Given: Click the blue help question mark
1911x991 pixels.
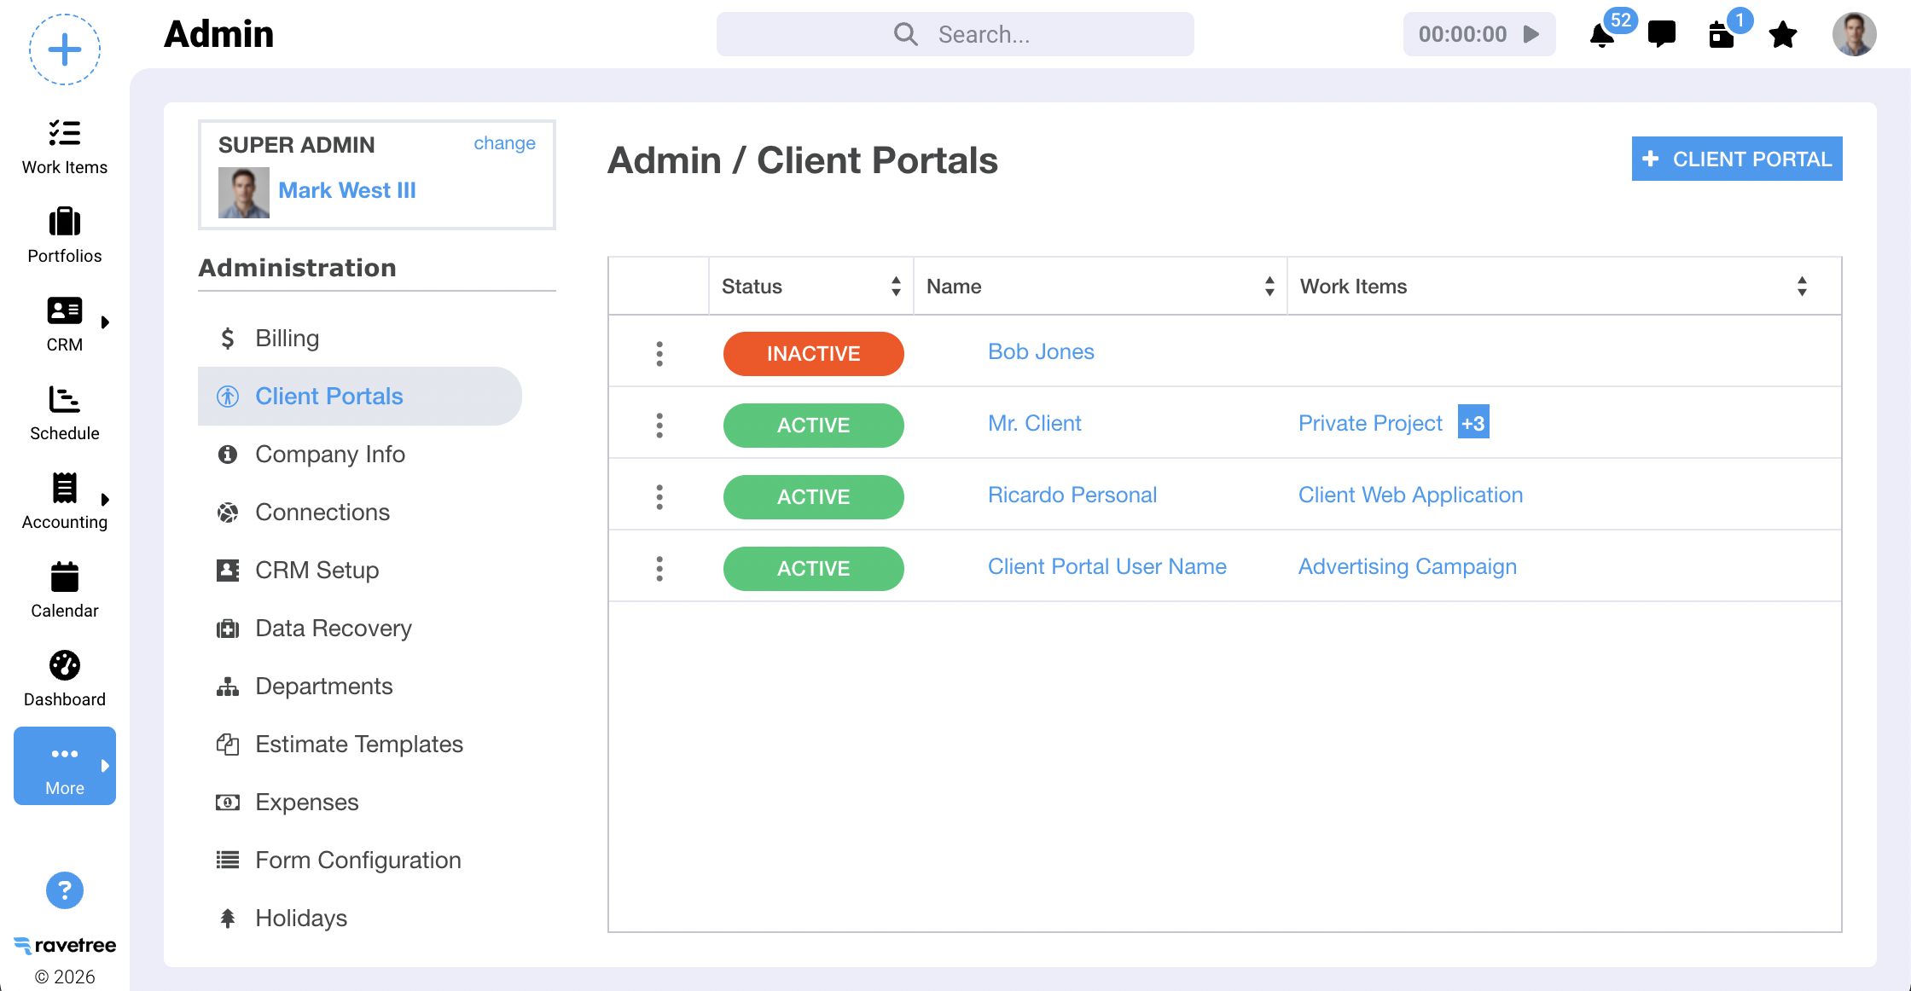Looking at the screenshot, I should (65, 890).
